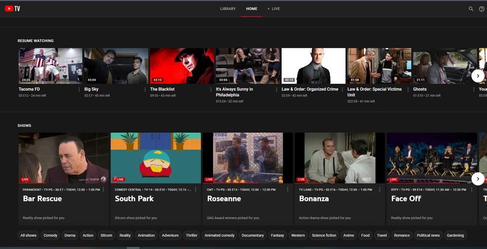
Task: Open Big Sky title link
Action: (x=92, y=89)
